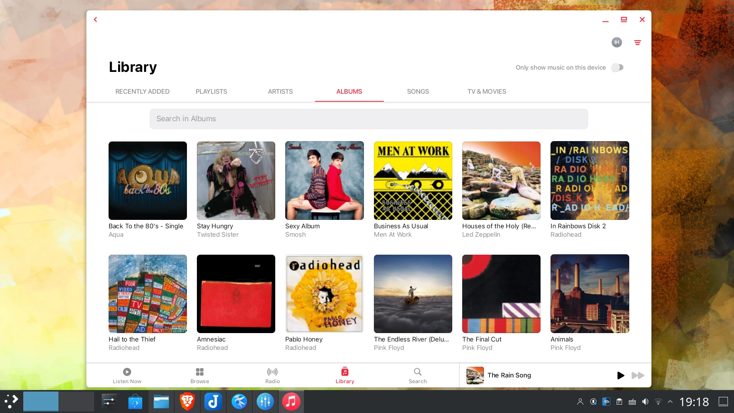734x413 pixels.
Task: Open the IH account avatar
Action: (617, 42)
